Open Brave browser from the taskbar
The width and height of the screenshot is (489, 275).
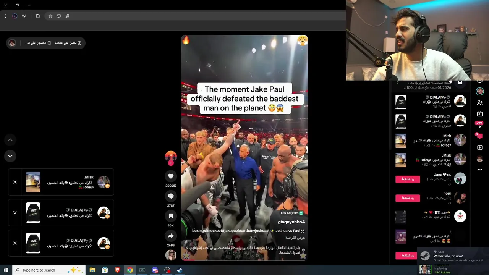tap(117, 270)
